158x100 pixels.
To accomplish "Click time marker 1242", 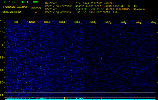I will point(32,22).
